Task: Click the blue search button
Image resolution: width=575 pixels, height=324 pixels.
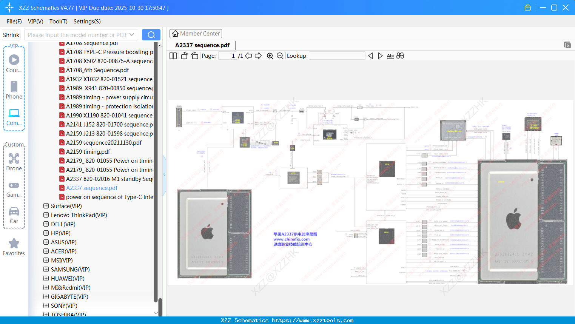Action: pos(151,35)
